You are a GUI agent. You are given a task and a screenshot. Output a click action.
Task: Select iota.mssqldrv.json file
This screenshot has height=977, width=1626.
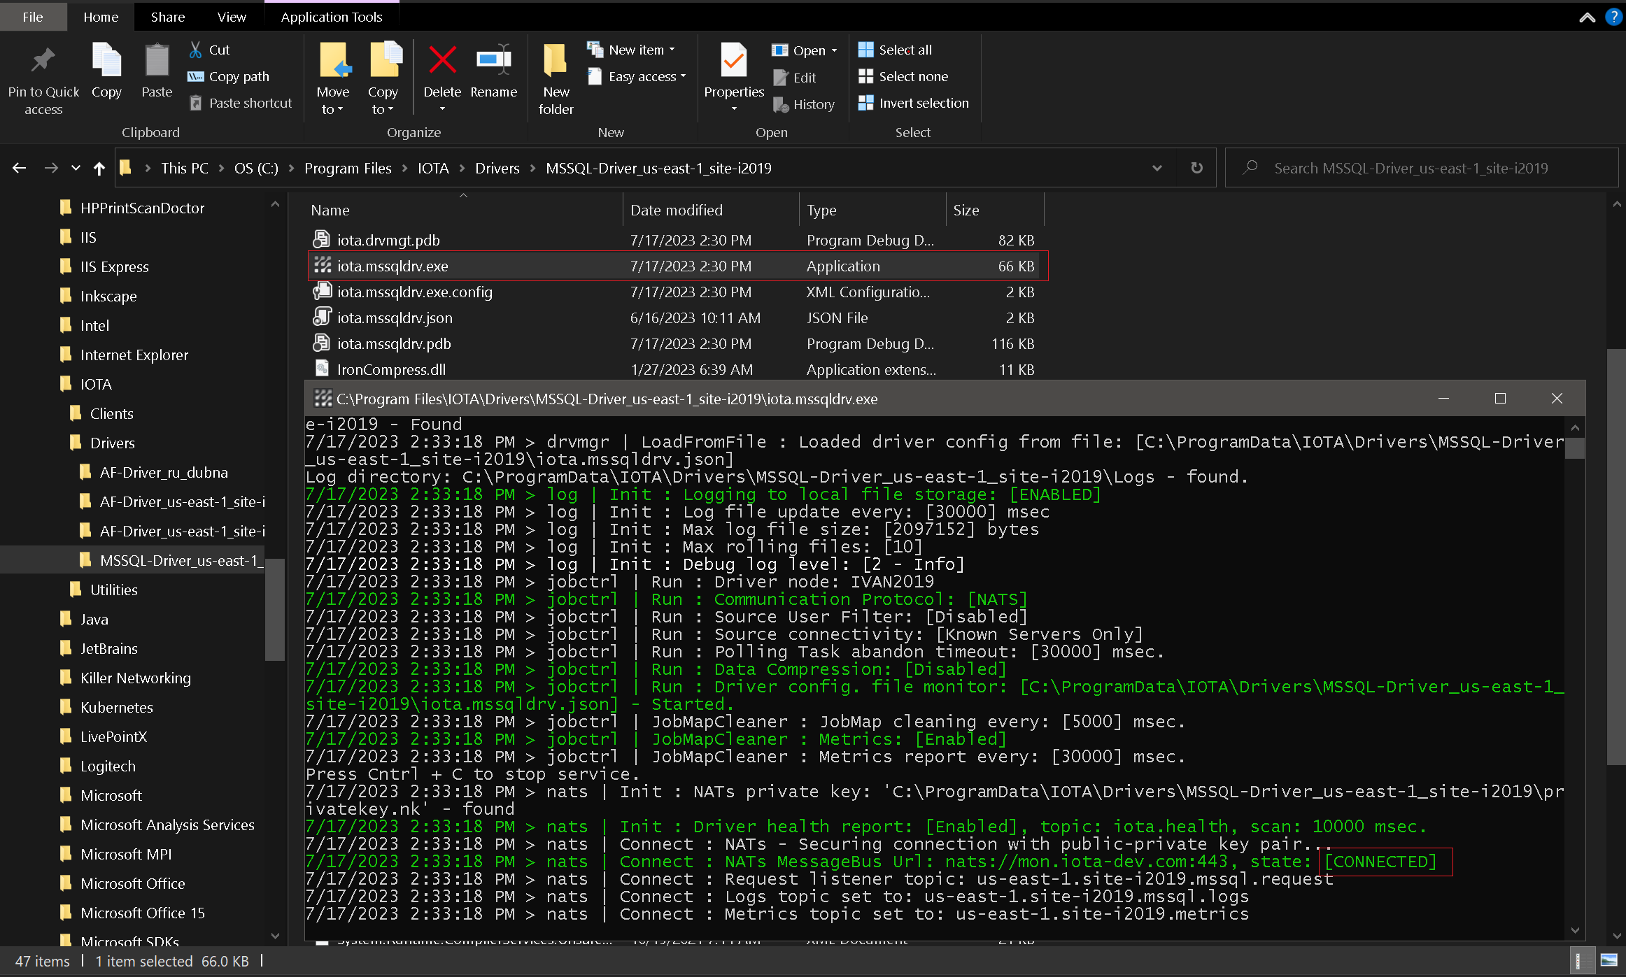[395, 318]
